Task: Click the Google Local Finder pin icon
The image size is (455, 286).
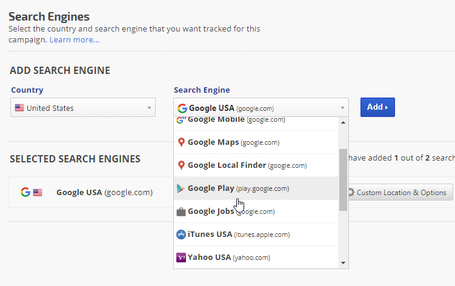Action: click(181, 165)
